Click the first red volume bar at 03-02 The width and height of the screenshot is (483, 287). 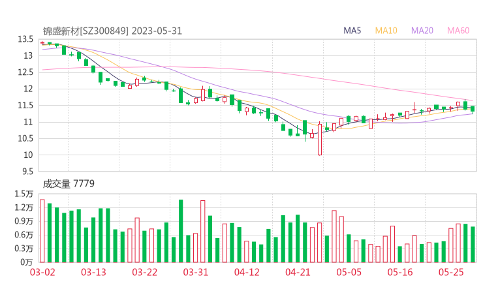[42, 231]
